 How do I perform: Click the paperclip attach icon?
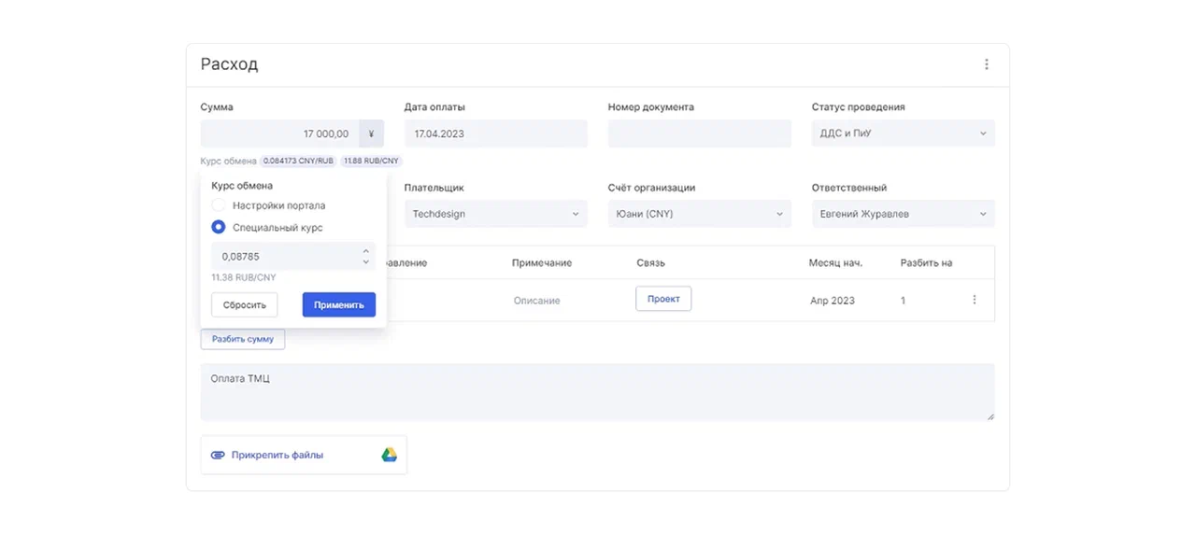click(x=218, y=455)
